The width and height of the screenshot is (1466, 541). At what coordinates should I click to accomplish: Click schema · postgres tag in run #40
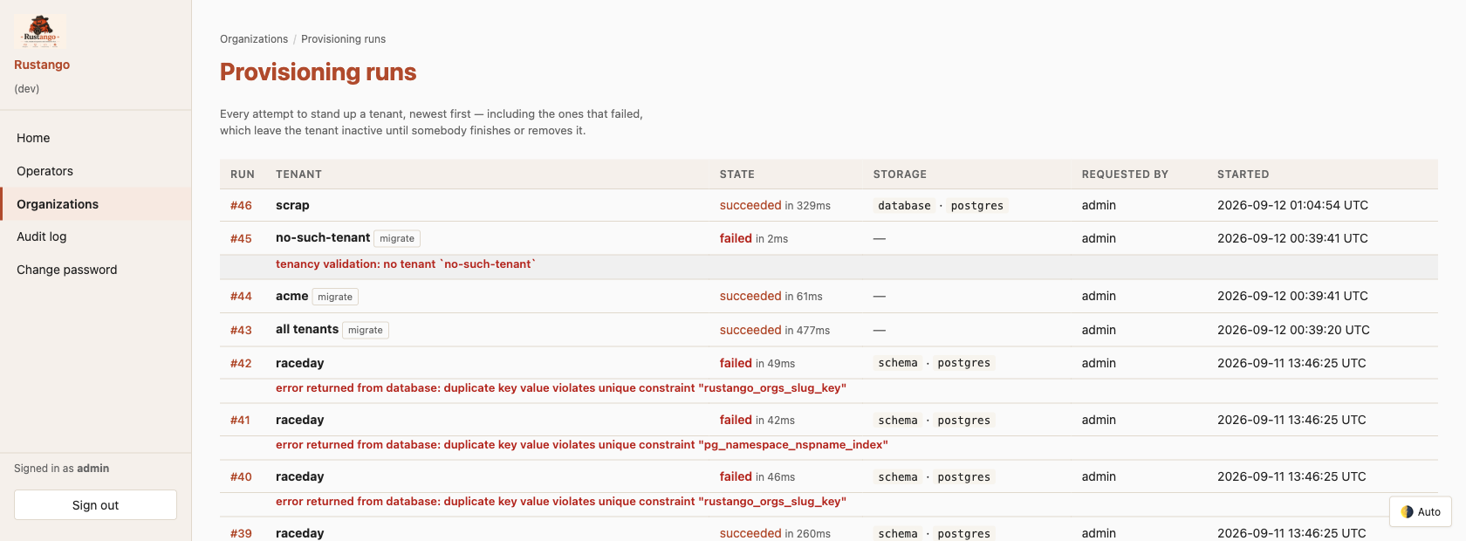(x=935, y=477)
